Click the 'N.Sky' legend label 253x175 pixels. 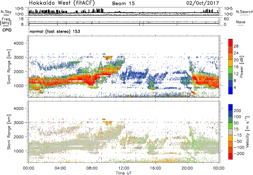[x=6, y=12]
